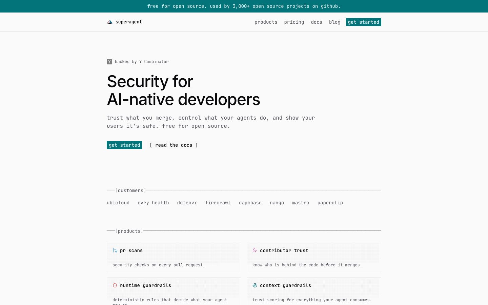
Task: Select the firecrawl customer name
Action: (x=218, y=203)
